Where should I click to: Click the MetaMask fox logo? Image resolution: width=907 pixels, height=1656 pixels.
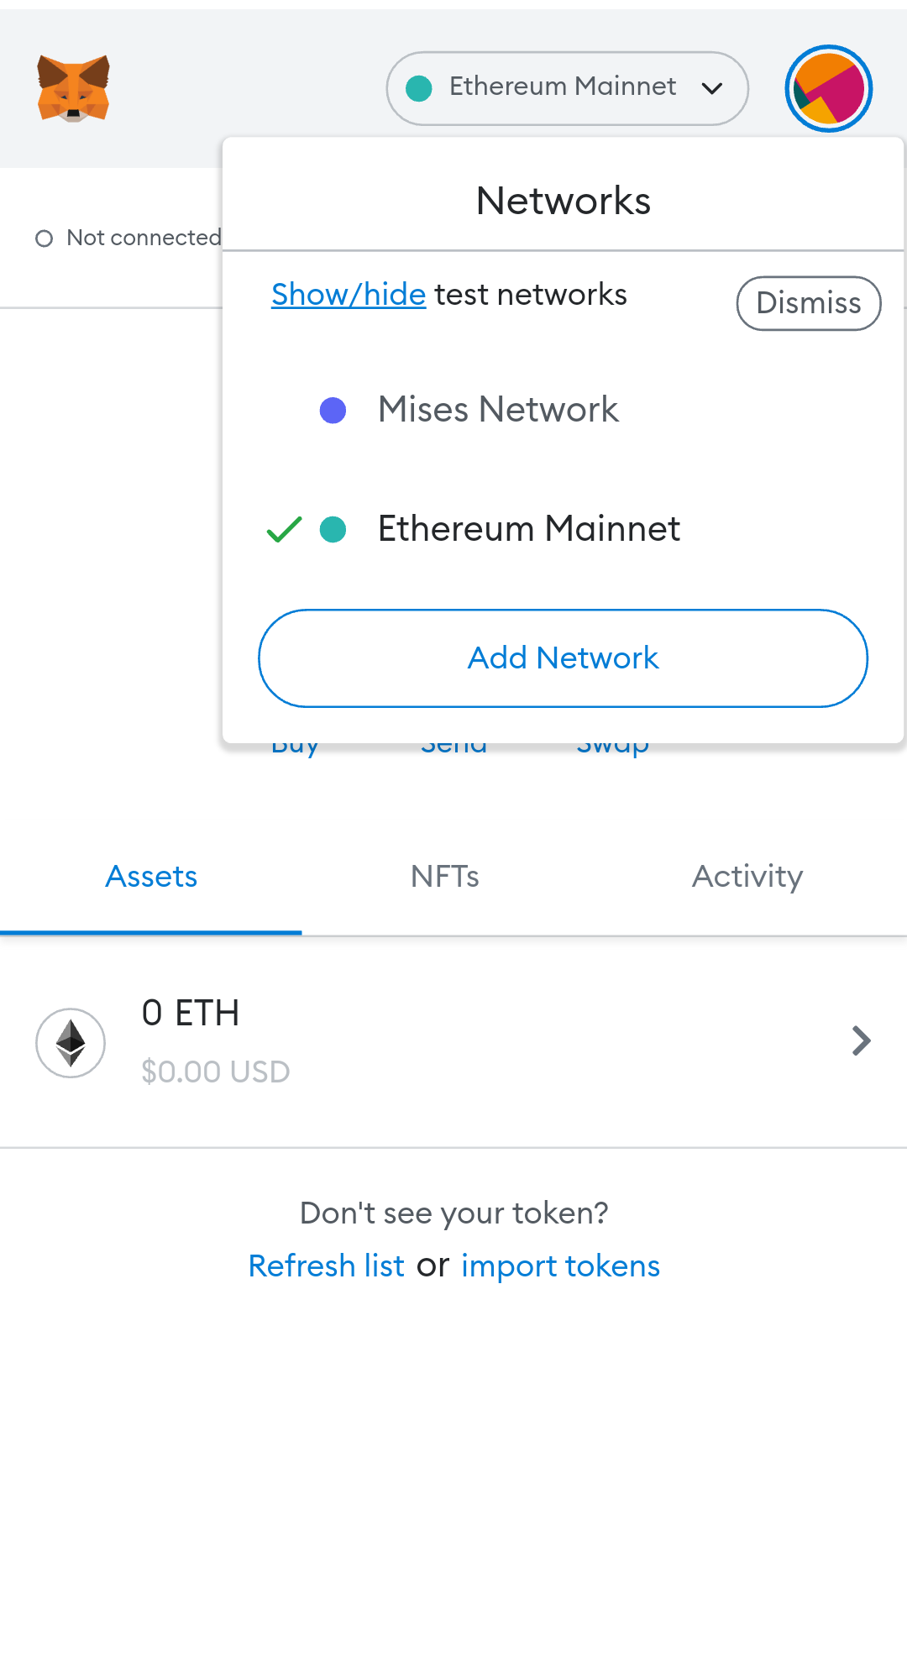tap(74, 89)
